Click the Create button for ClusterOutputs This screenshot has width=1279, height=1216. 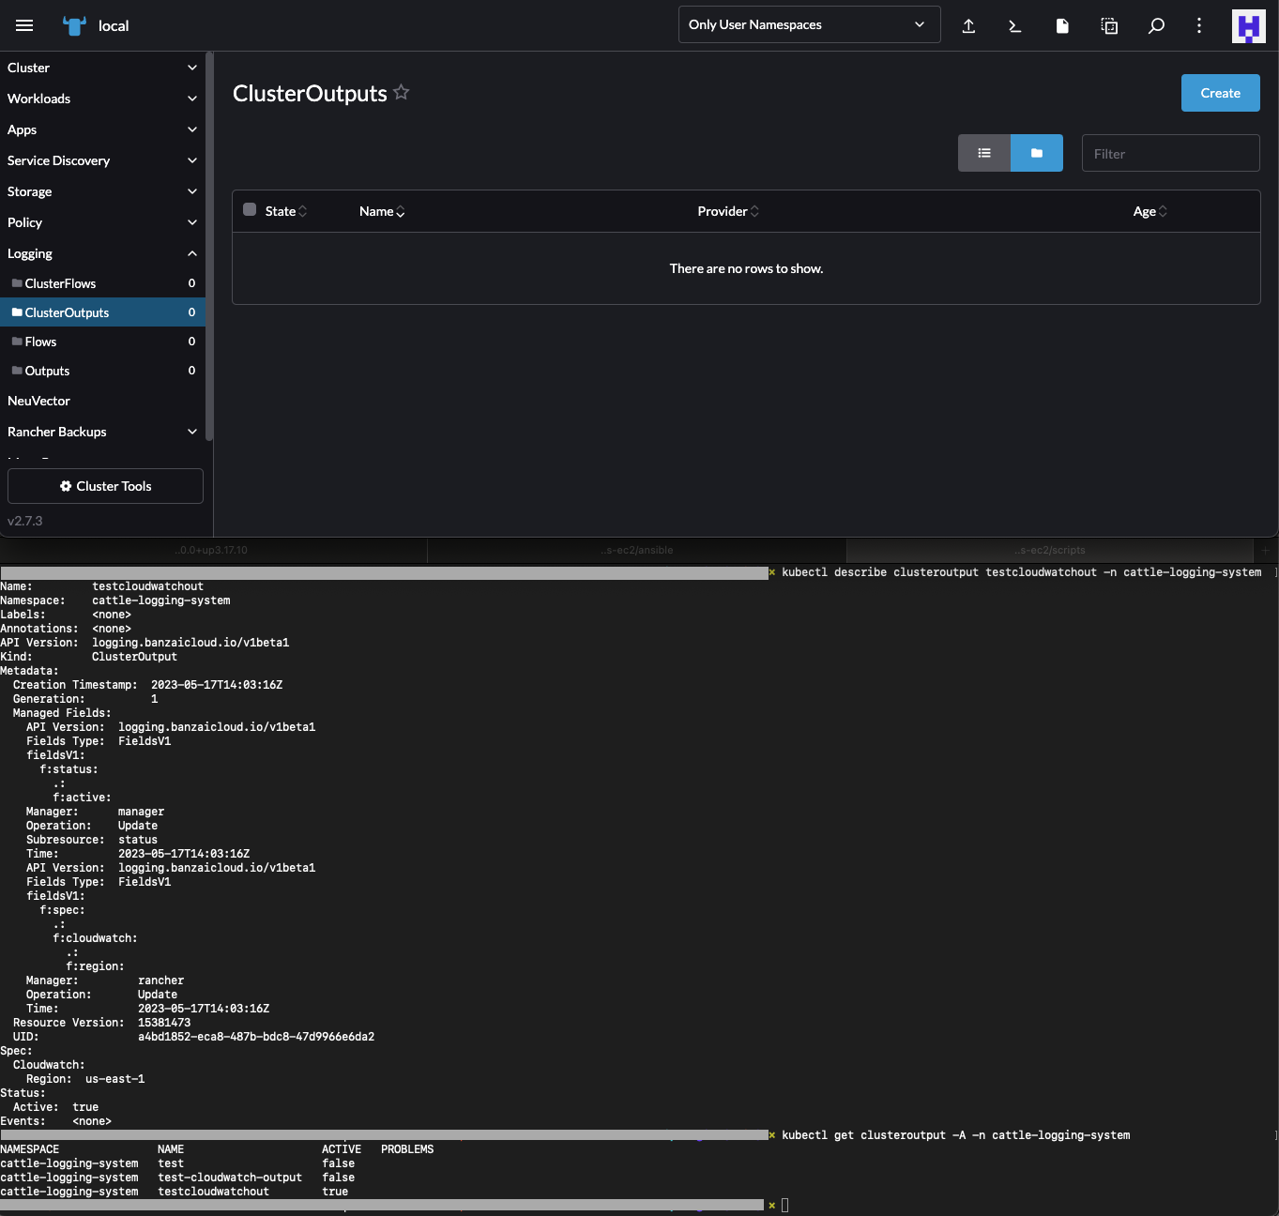pos(1220,93)
